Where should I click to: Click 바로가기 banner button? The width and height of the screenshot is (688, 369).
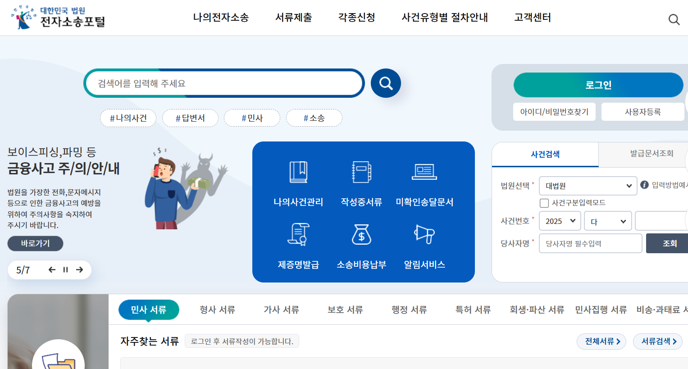(x=35, y=243)
